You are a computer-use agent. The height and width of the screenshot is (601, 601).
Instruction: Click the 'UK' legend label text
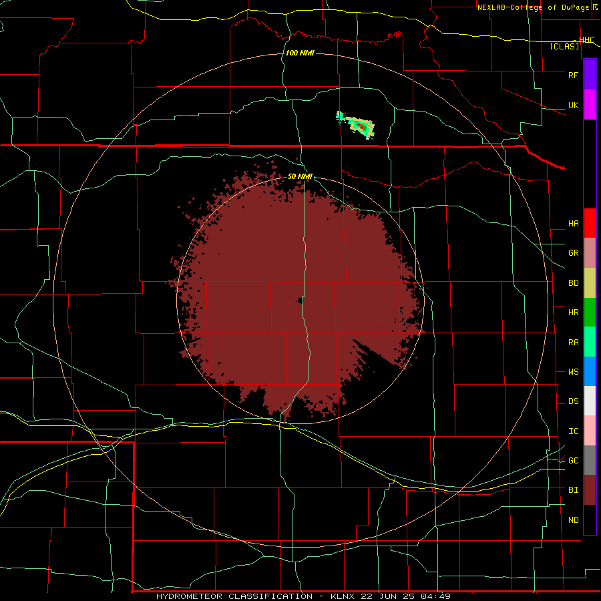click(573, 105)
